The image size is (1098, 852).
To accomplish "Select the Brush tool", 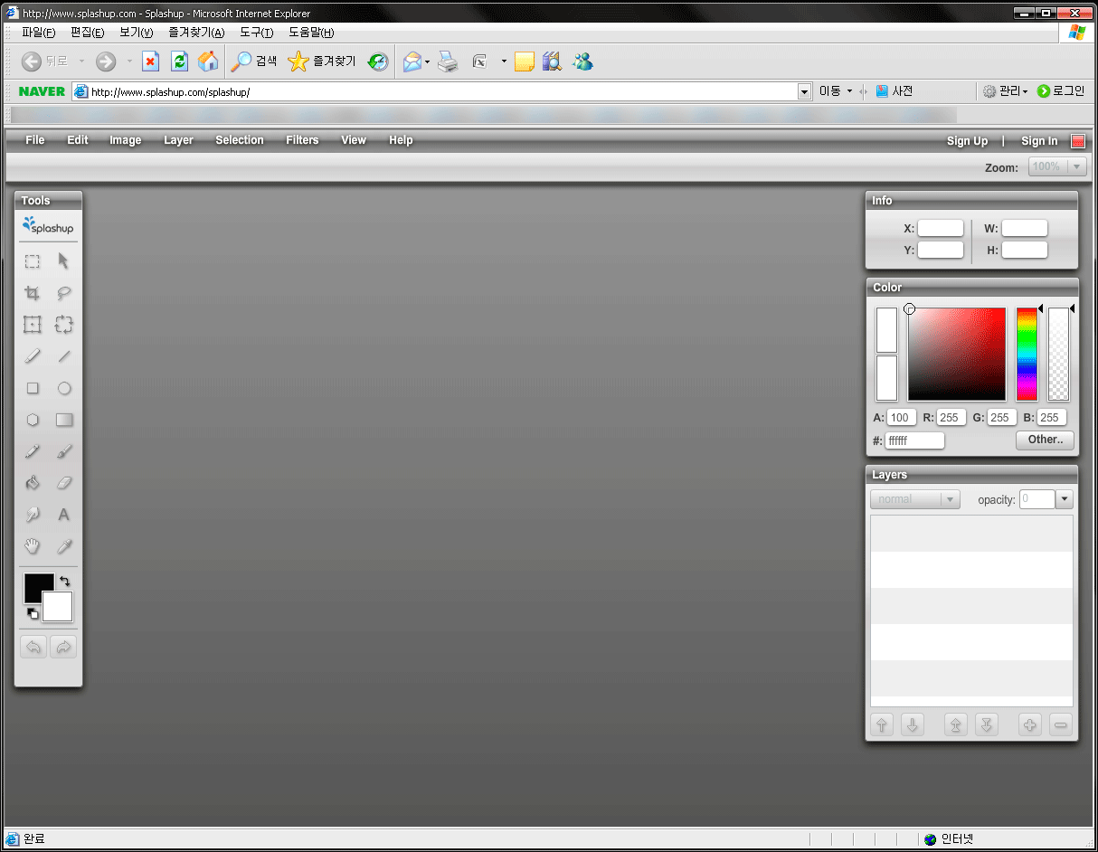I will (63, 451).
